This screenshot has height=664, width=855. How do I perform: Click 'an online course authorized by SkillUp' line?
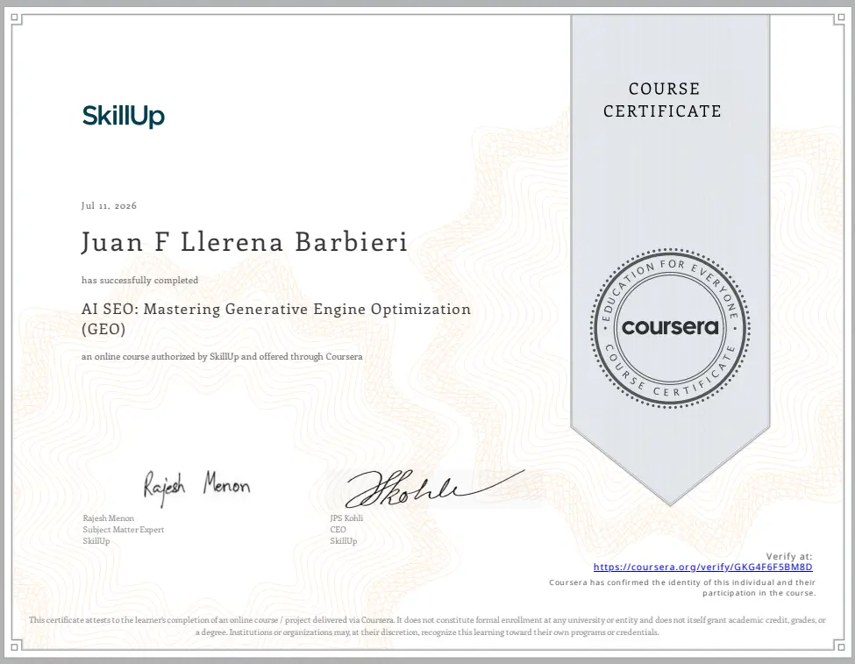tap(222, 356)
